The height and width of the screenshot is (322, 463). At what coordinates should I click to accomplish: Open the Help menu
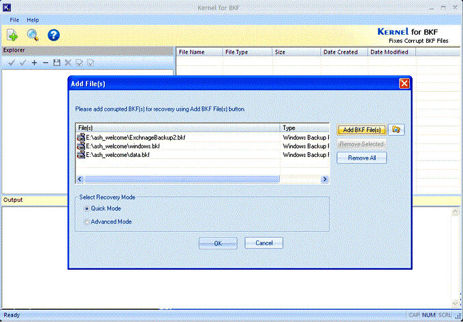point(33,20)
